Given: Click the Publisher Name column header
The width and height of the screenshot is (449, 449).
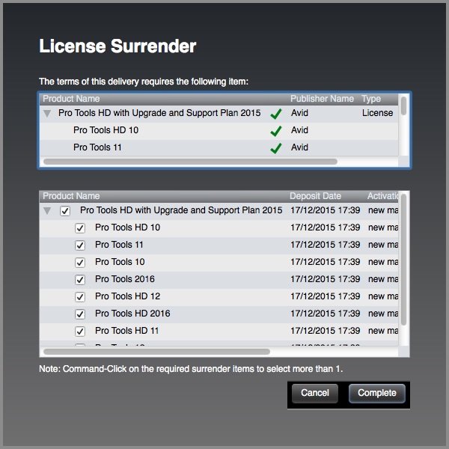Looking at the screenshot, I should pyautogui.click(x=322, y=99).
